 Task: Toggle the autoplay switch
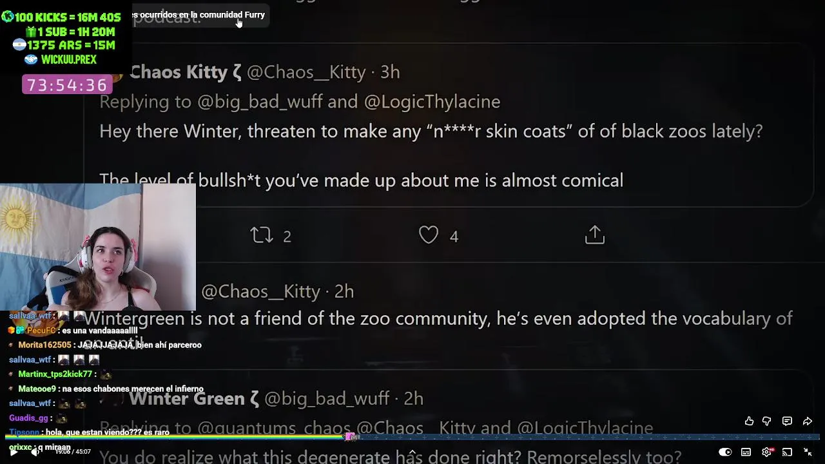point(725,452)
